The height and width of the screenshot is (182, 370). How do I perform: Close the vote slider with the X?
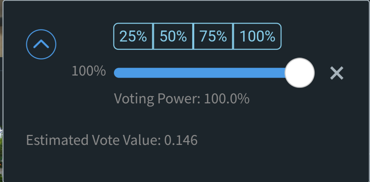(337, 73)
